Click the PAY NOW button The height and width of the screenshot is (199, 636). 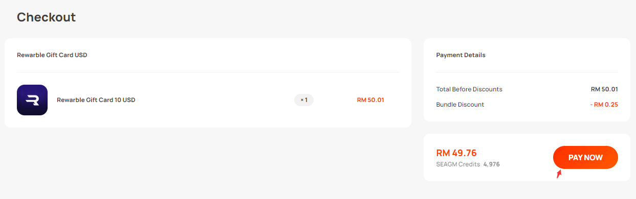tap(585, 158)
